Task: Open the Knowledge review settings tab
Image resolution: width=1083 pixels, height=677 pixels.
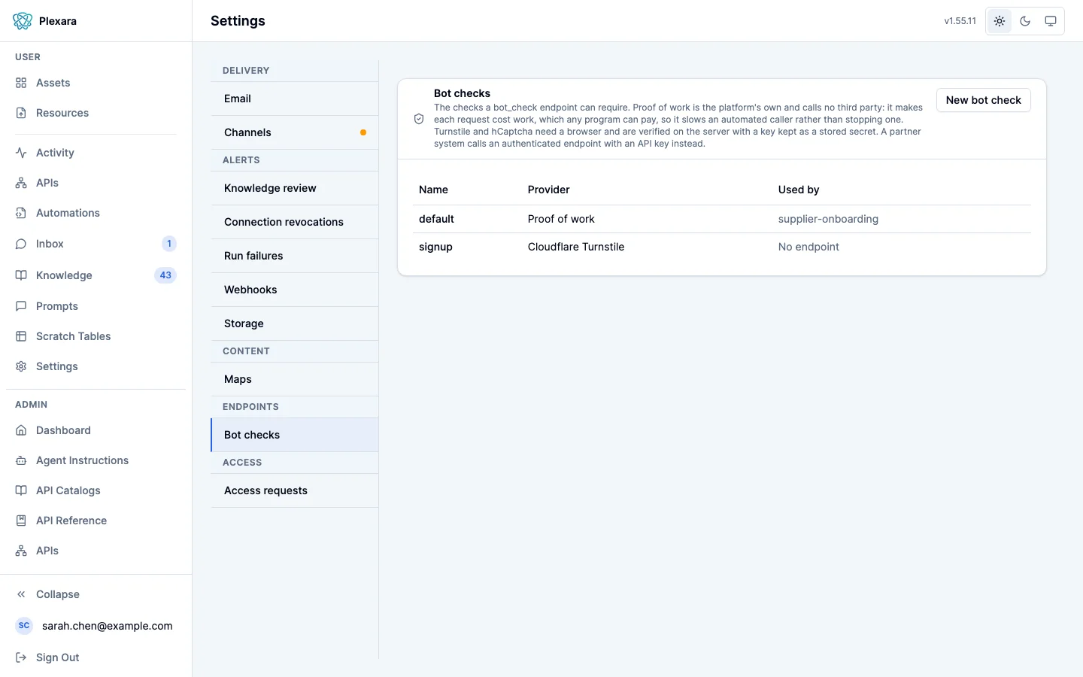Action: (x=295, y=188)
